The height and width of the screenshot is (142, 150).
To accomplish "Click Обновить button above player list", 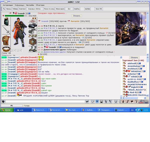I will click(134, 57).
